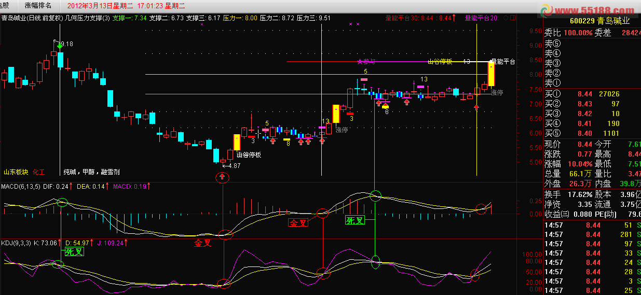The width and height of the screenshot is (641, 295).
Task: Click the magenta MACD: 0.19 readout
Action: (x=131, y=186)
